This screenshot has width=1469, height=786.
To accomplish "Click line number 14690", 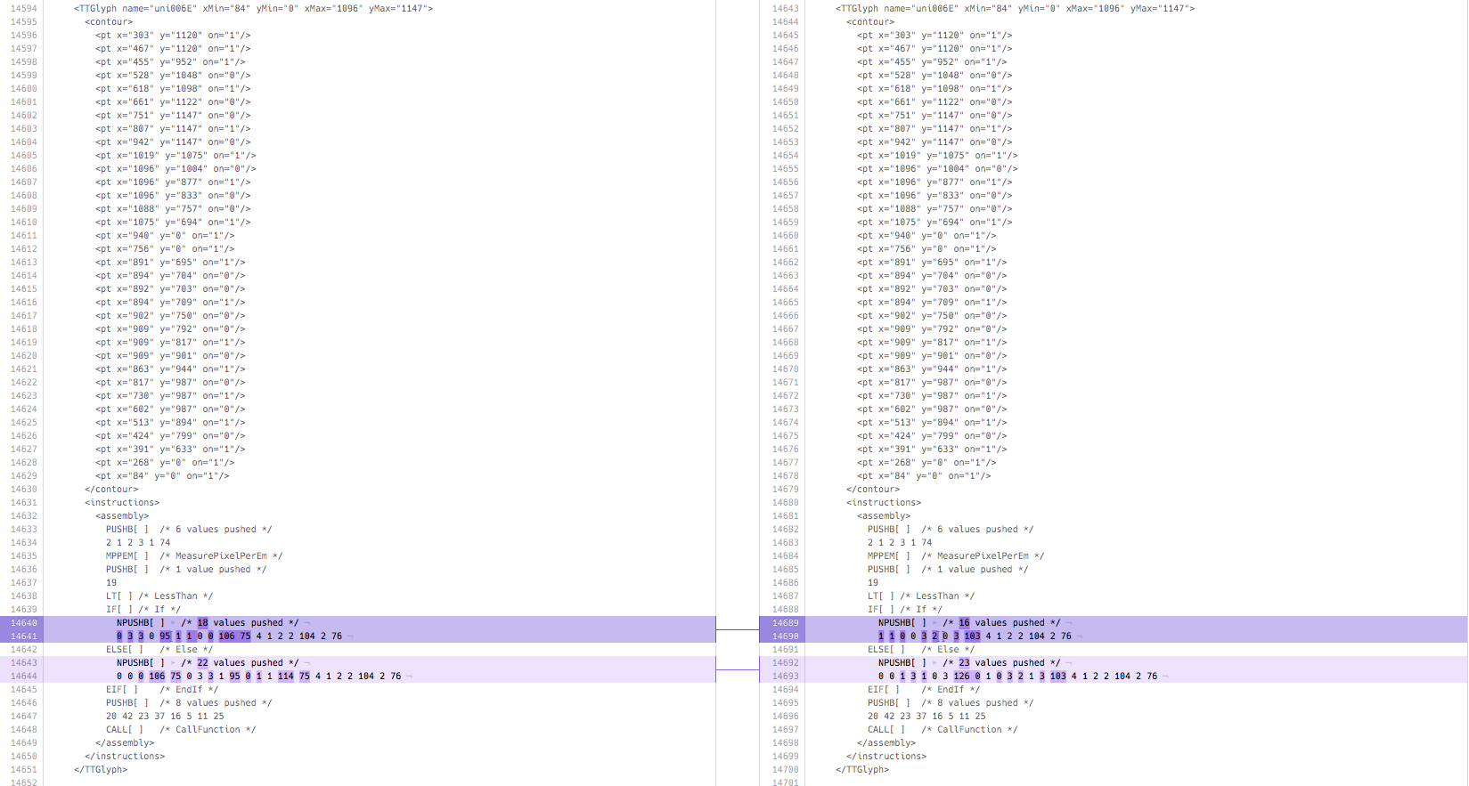I will [786, 636].
